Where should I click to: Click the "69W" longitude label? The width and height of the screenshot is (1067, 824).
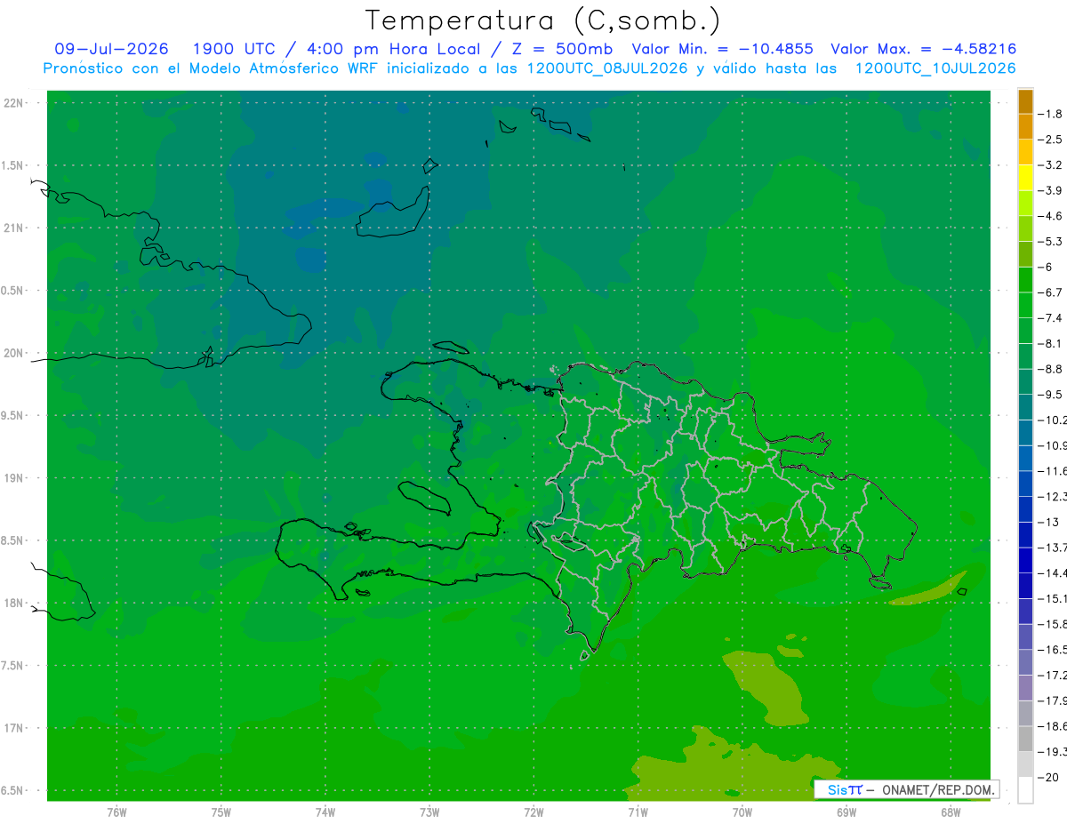[846, 812]
